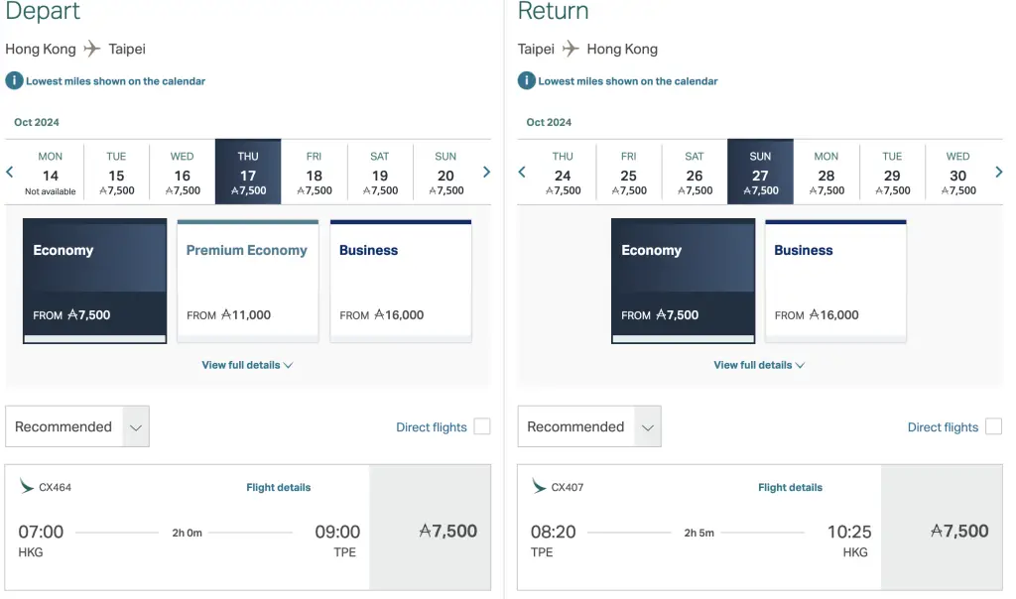
Task: Open Flight details for CX407
Action: pos(790,487)
